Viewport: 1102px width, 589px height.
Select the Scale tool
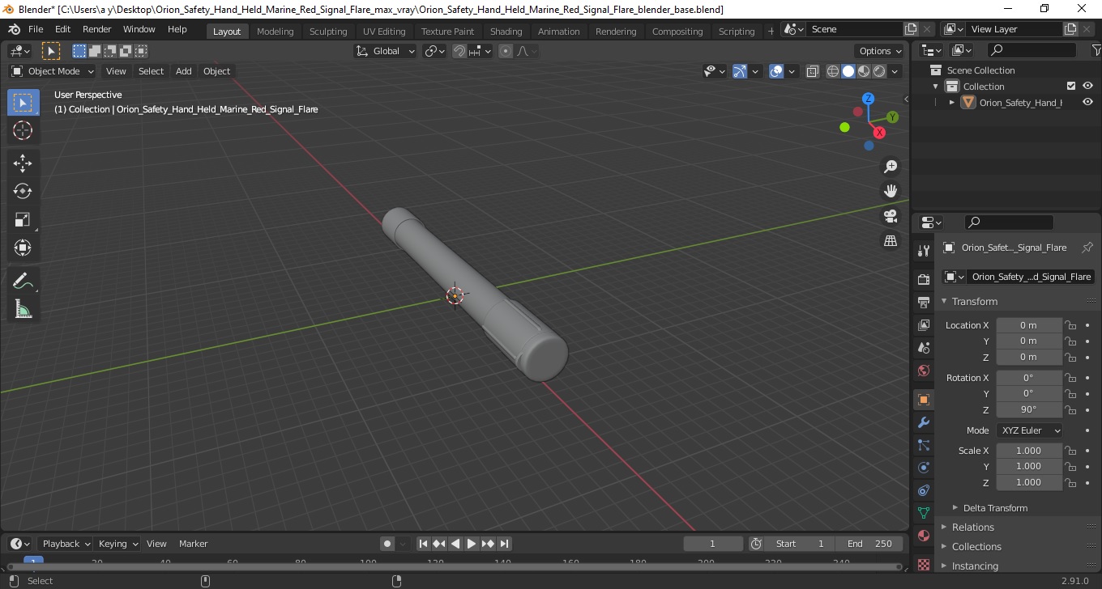point(23,219)
